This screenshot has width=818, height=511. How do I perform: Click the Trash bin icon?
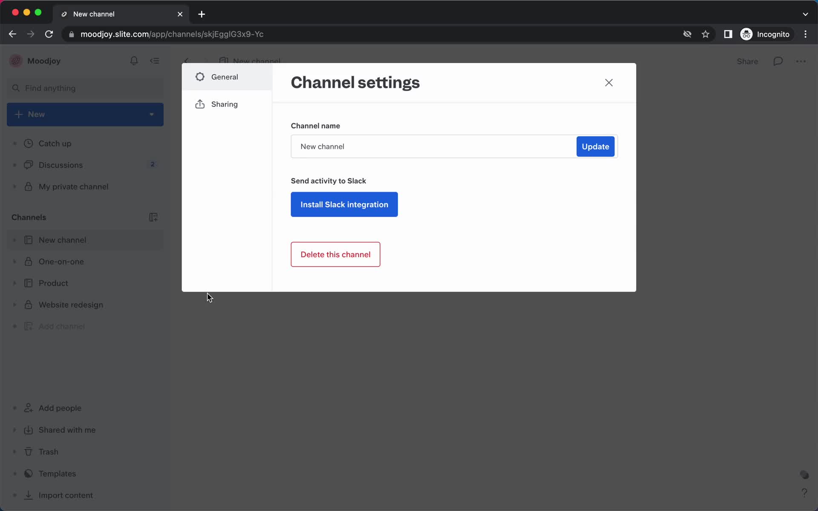[x=29, y=452]
